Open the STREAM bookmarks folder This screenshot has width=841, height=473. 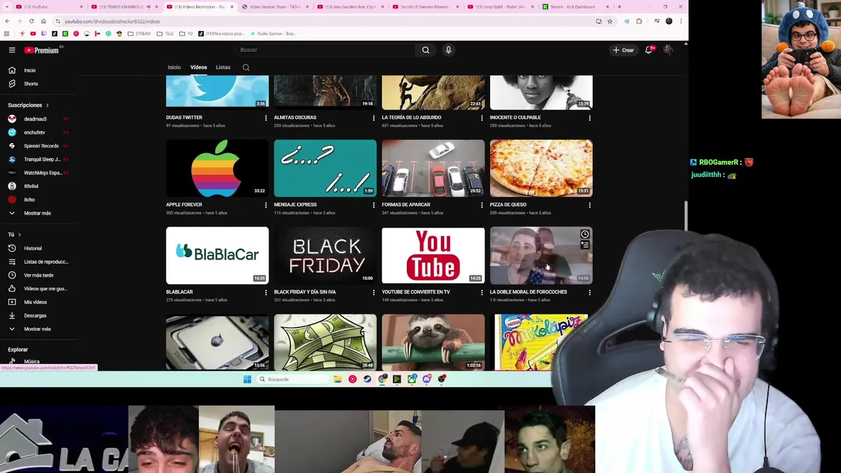pyautogui.click(x=139, y=34)
